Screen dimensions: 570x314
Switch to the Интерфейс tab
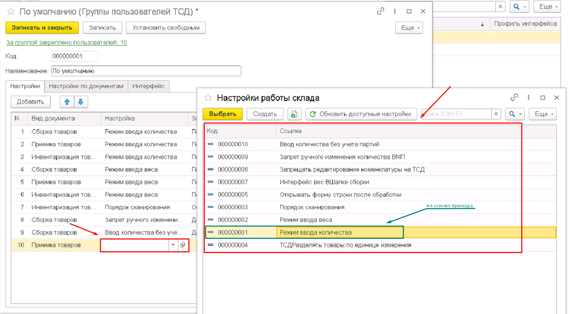(148, 86)
